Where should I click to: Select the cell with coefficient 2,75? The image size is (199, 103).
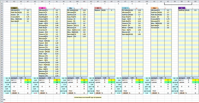57,52
